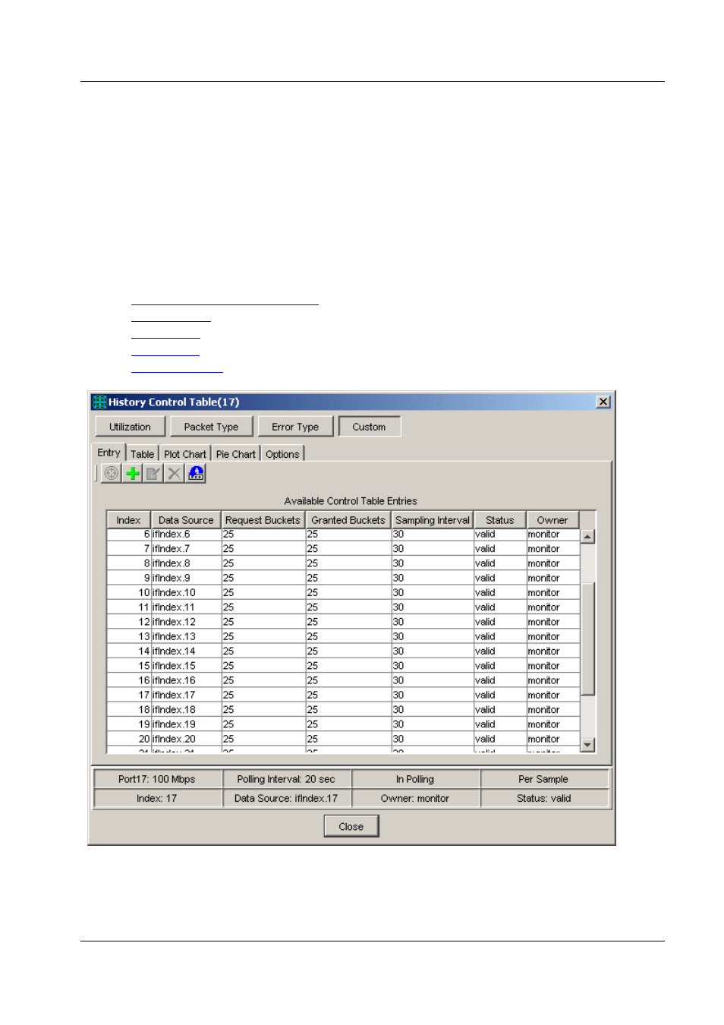This screenshot has width=724, height=1025.
Task: Select the ifIndex.12 data source cell
Action: point(186,622)
